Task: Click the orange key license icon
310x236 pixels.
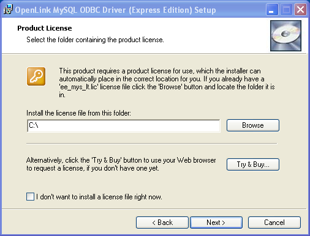Action: pos(36,76)
